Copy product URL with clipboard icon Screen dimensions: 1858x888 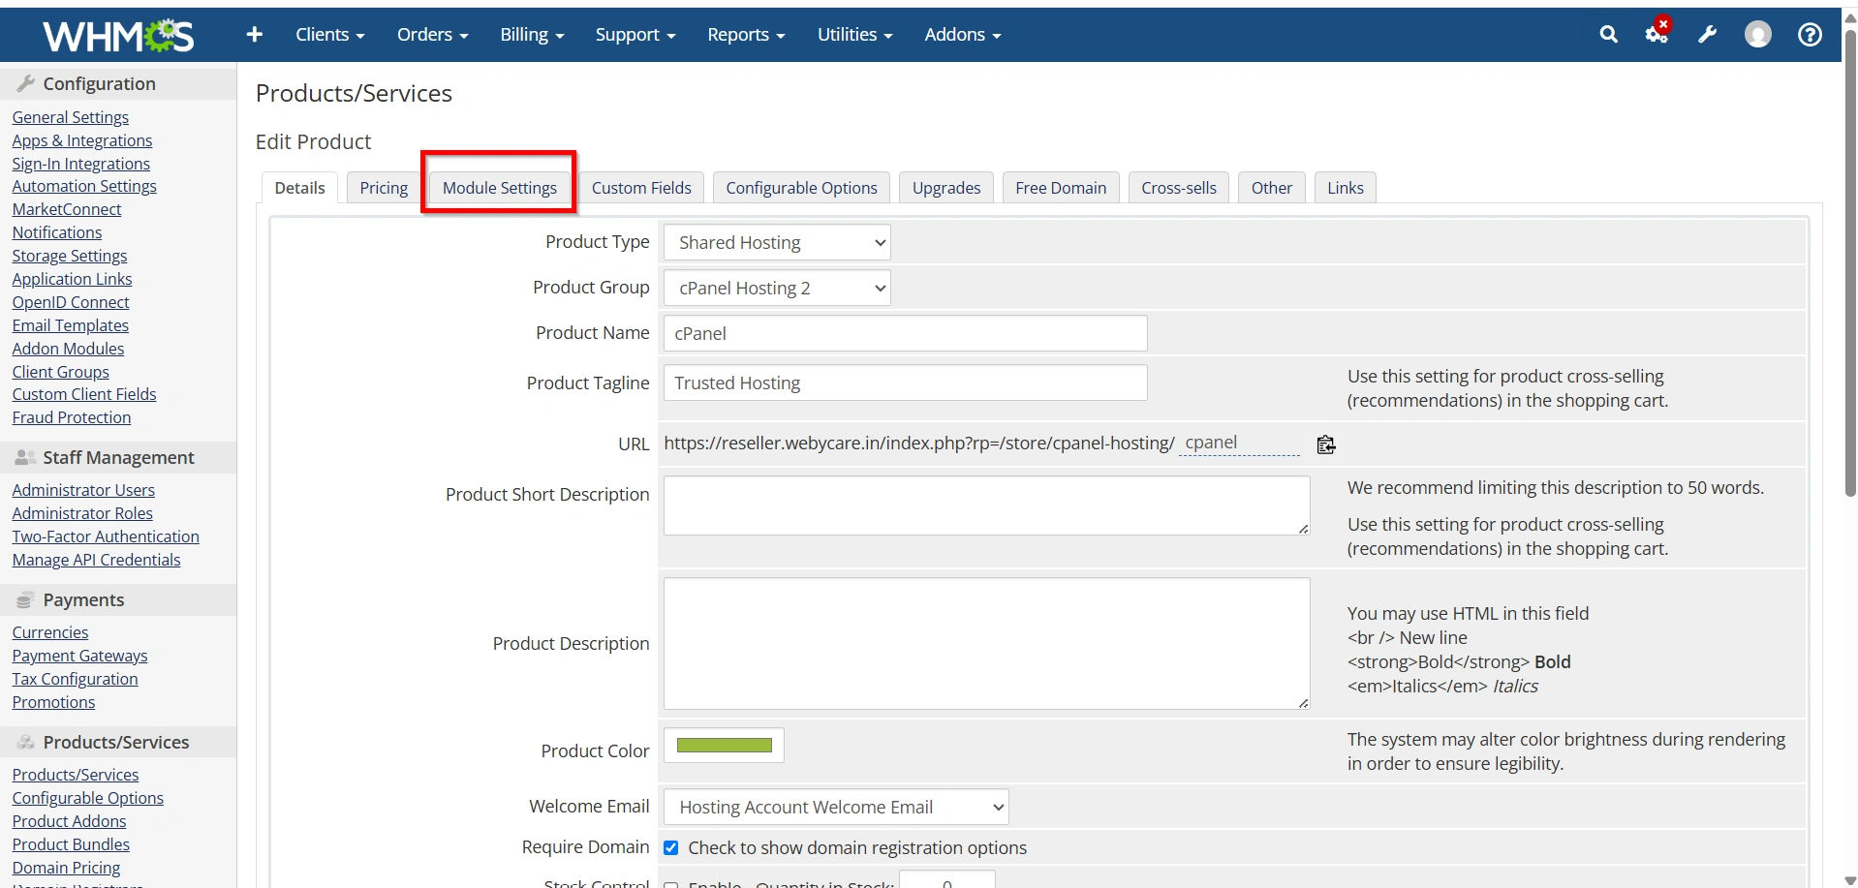pos(1326,444)
